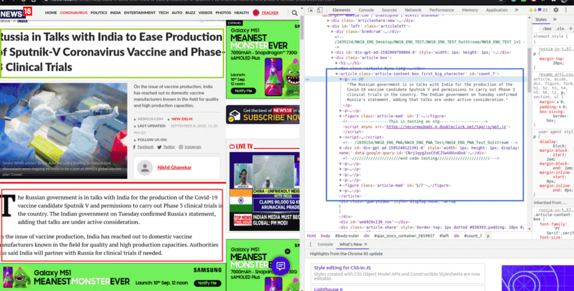
Task: Click the ellipsis beside selected p node
Action: point(308,79)
